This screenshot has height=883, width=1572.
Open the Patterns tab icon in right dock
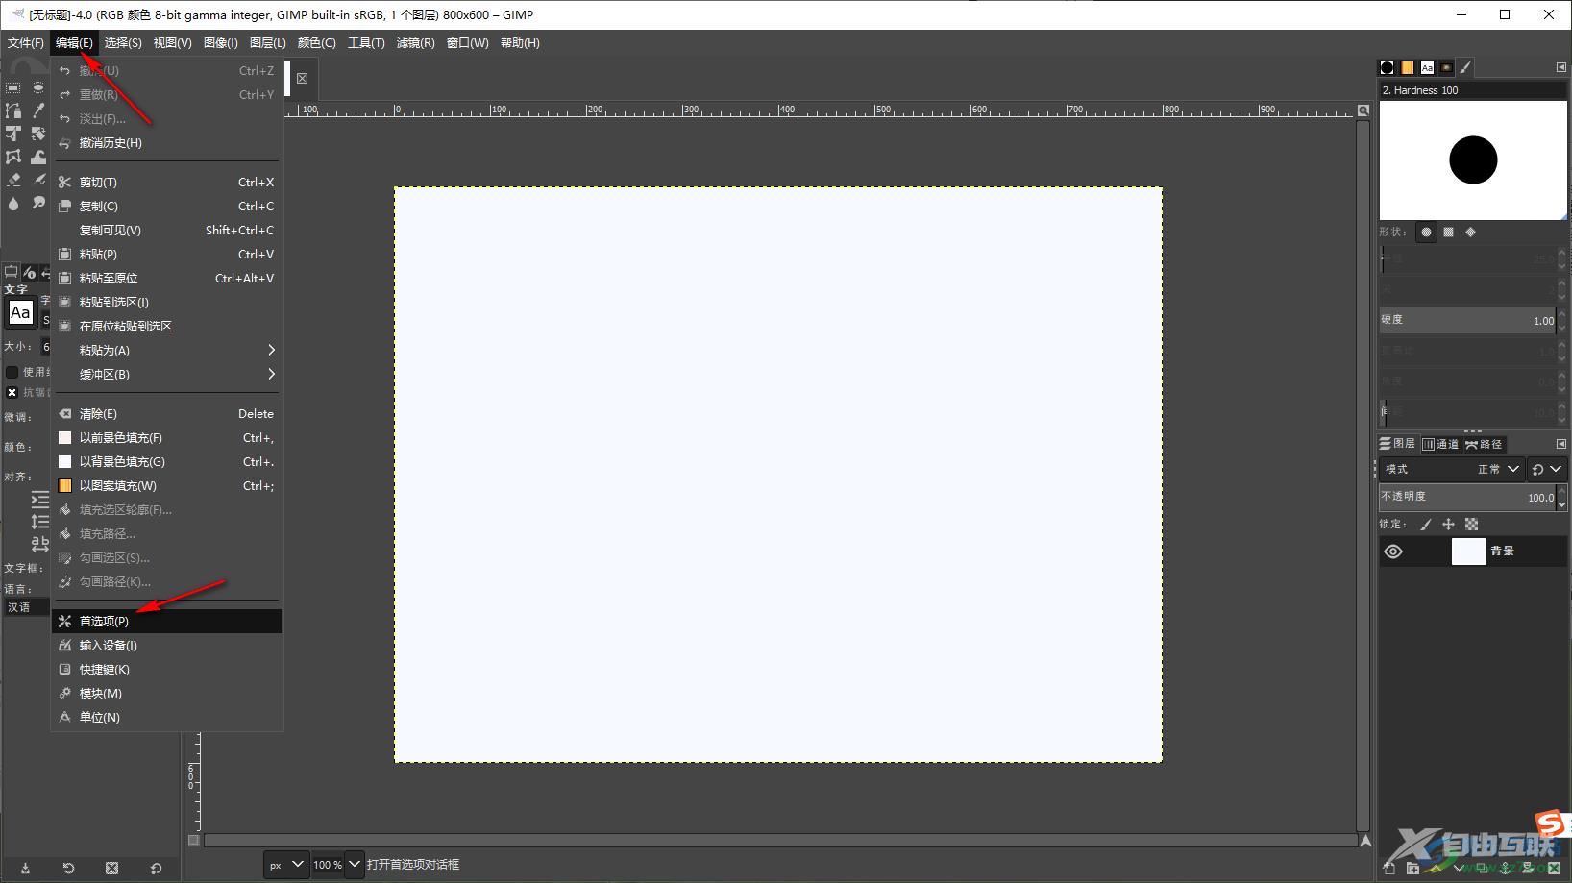click(x=1408, y=67)
